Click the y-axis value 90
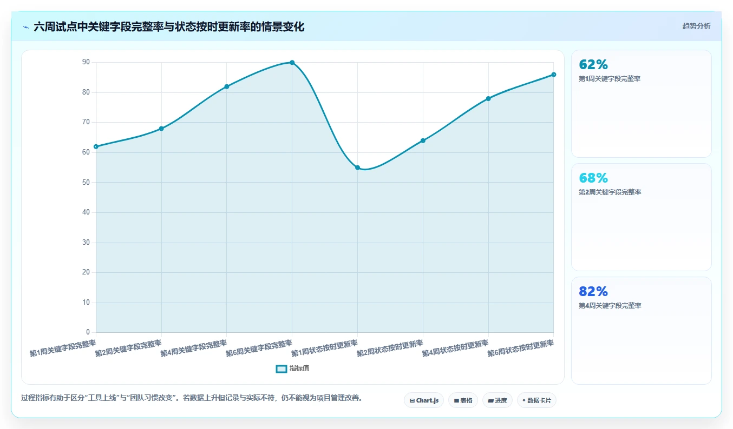Viewport: 733px width, 429px height. click(86, 62)
